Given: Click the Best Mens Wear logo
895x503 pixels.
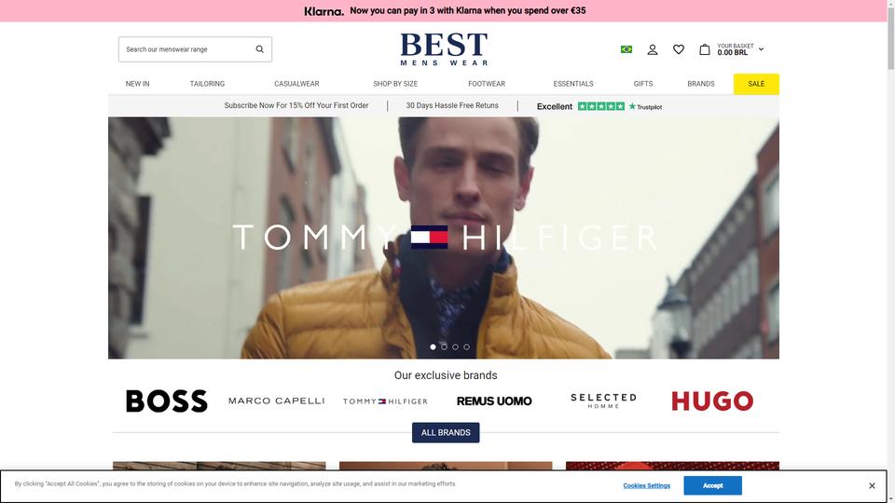Looking at the screenshot, I should tap(444, 49).
